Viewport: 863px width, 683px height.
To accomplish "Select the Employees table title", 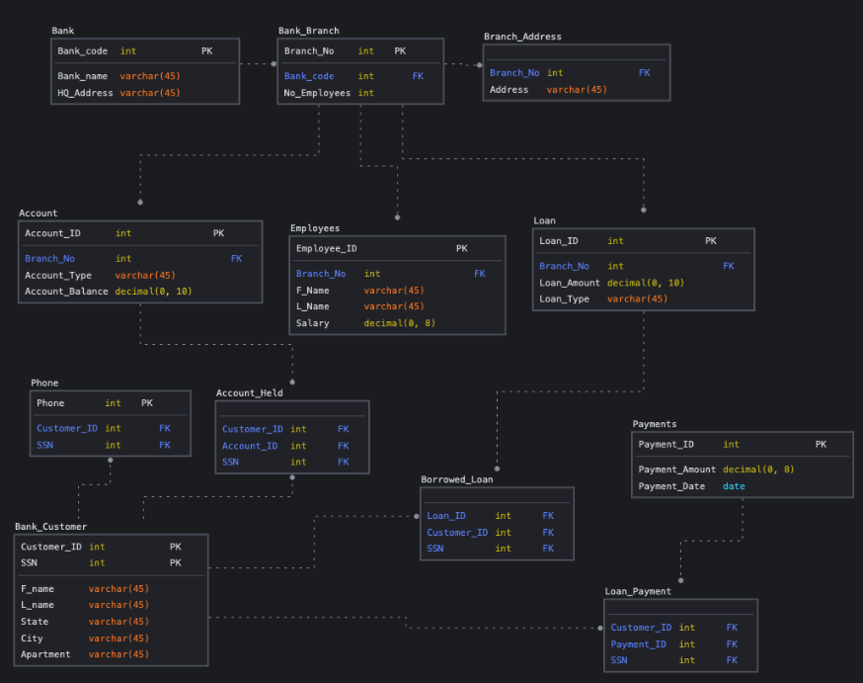I will pos(318,227).
